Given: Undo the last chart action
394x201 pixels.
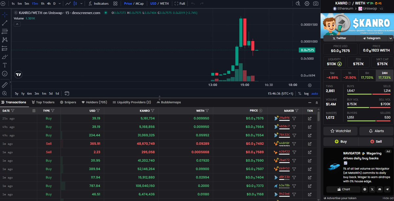Looking at the screenshot, I should (x=193, y=4).
